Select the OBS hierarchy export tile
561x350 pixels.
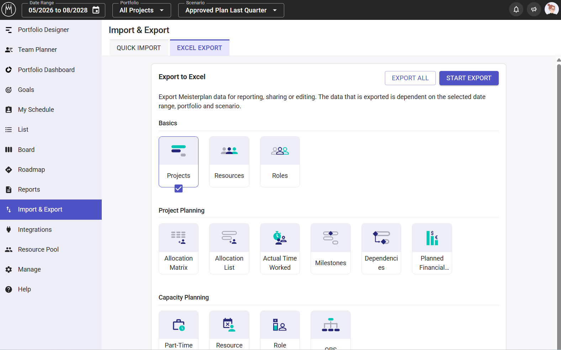(330, 330)
